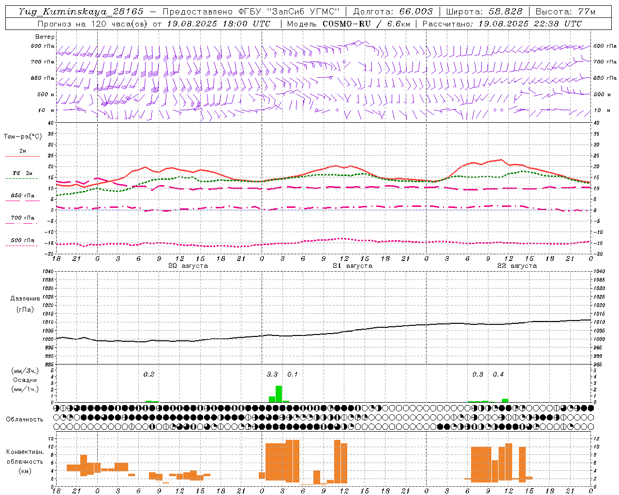Click the Td 2м legend entry

22,173
